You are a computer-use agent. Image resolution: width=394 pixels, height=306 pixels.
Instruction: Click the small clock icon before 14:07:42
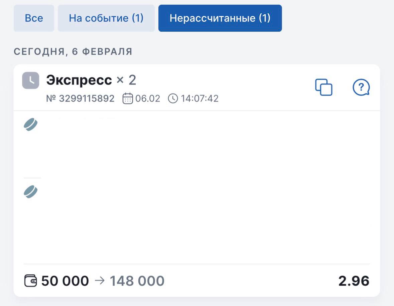pyautogui.click(x=173, y=99)
